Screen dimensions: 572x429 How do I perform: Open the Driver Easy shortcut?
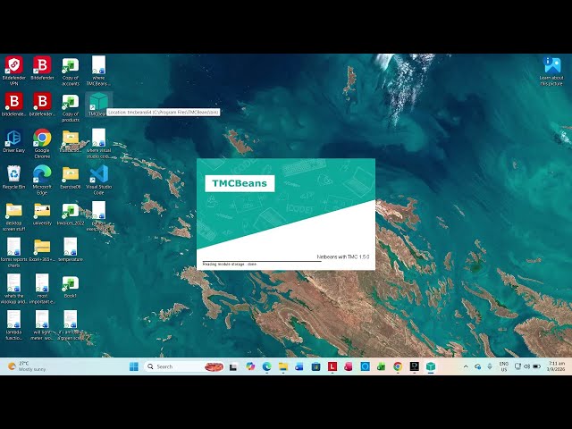click(x=14, y=141)
